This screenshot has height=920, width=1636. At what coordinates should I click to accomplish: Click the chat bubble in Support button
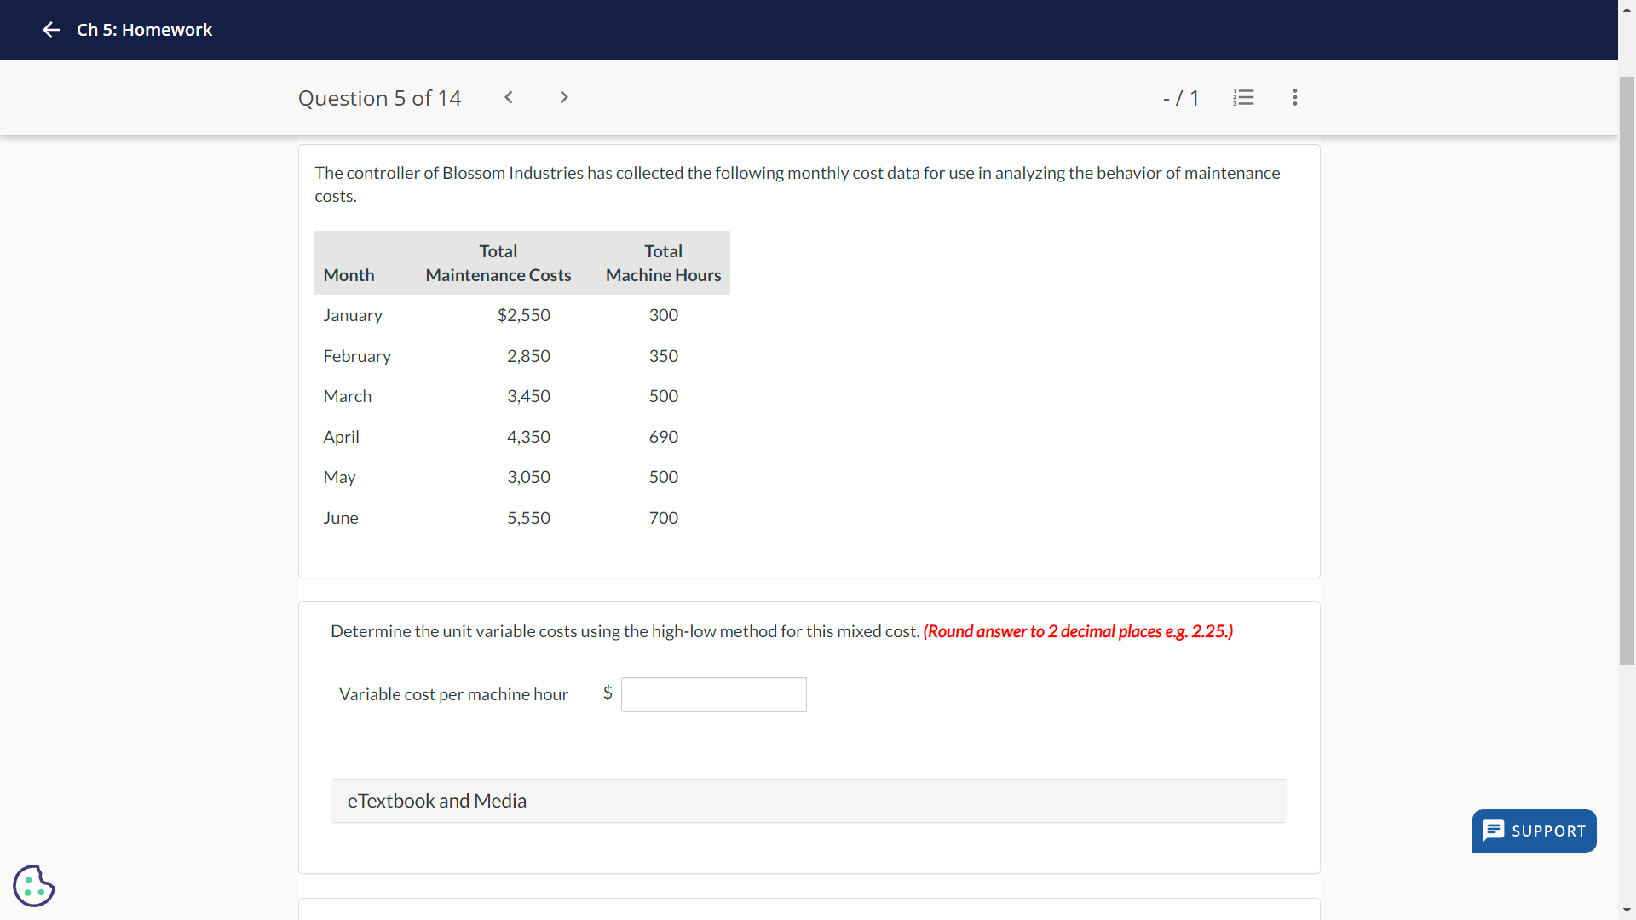[x=1495, y=831]
